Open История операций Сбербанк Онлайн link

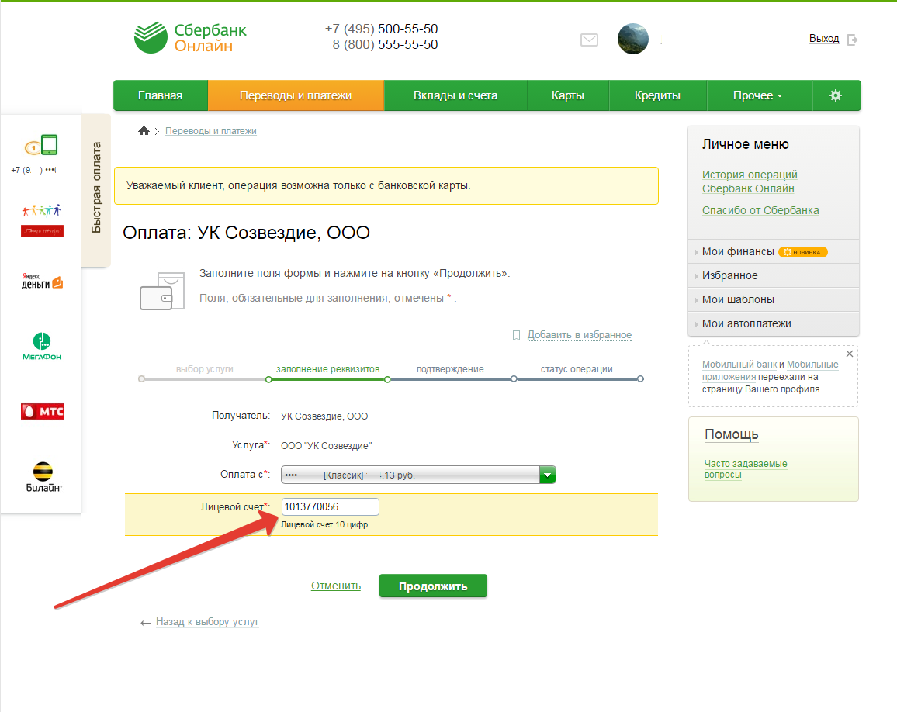pyautogui.click(x=750, y=181)
